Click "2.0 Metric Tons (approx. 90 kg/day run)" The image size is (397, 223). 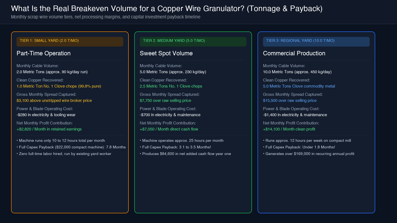(x=52, y=72)
